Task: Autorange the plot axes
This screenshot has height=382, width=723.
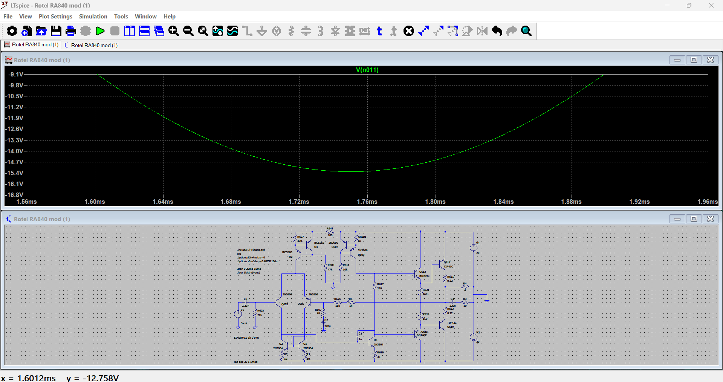Action: click(217, 31)
